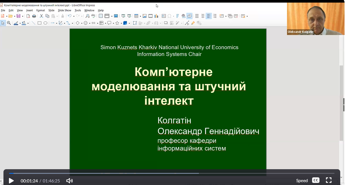Click the Fontwork text icon
The image size is (346, 185).
(178, 16)
